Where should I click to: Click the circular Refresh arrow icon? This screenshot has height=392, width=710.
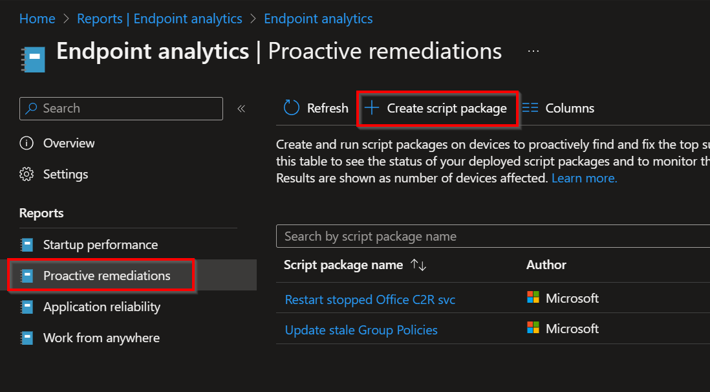tap(292, 108)
